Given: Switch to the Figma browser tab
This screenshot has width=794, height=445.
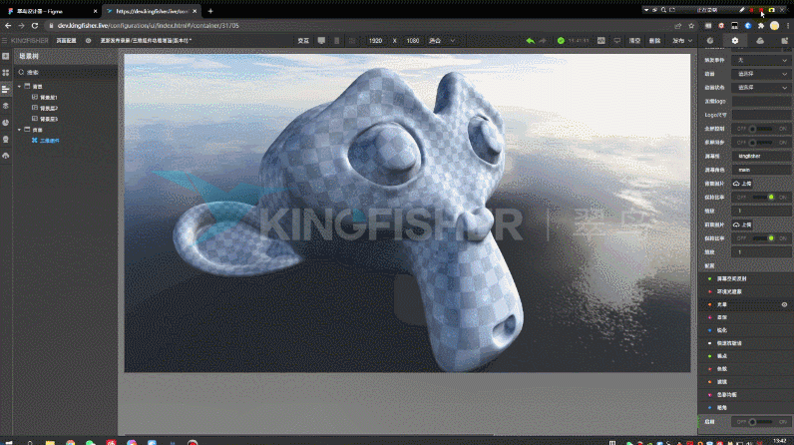Looking at the screenshot, I should click(51, 11).
